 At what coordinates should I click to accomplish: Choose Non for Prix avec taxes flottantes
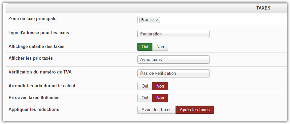coord(160,98)
